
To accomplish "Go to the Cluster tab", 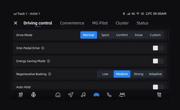I will tap(122, 23).
